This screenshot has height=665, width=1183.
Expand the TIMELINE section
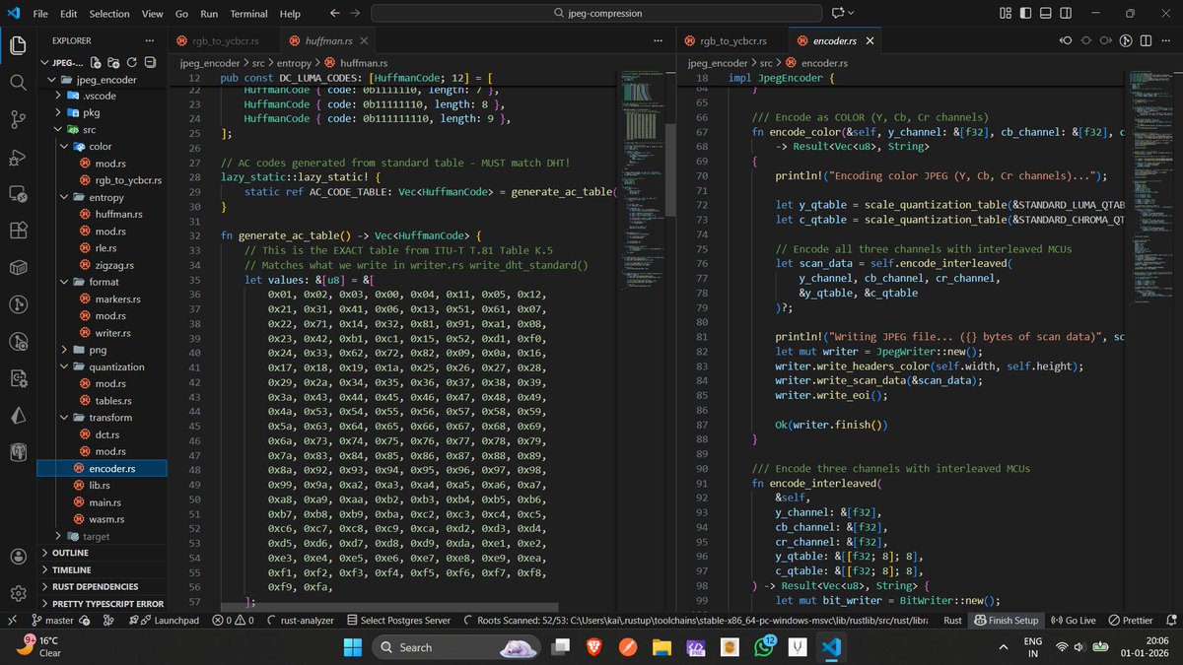pos(102,569)
